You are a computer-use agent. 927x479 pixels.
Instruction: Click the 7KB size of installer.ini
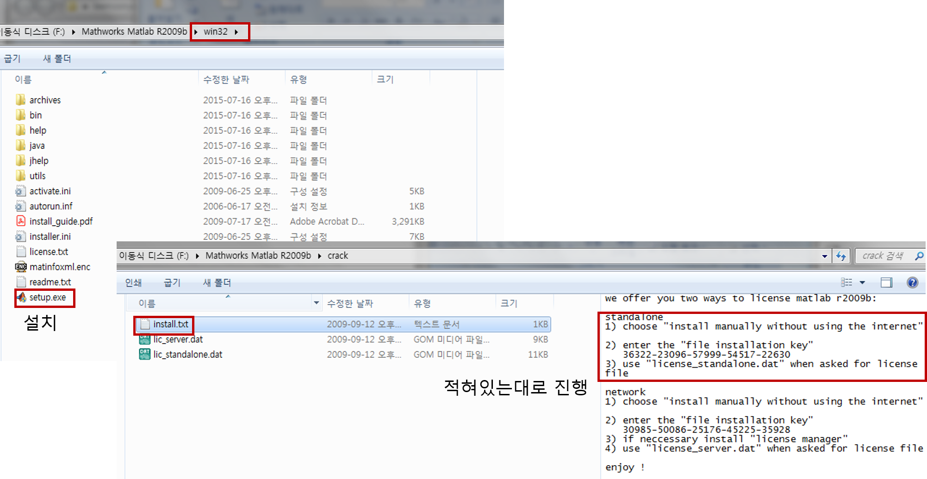click(x=417, y=236)
